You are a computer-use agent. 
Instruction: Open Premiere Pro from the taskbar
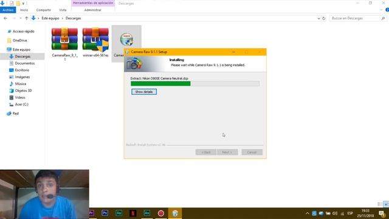92,213
